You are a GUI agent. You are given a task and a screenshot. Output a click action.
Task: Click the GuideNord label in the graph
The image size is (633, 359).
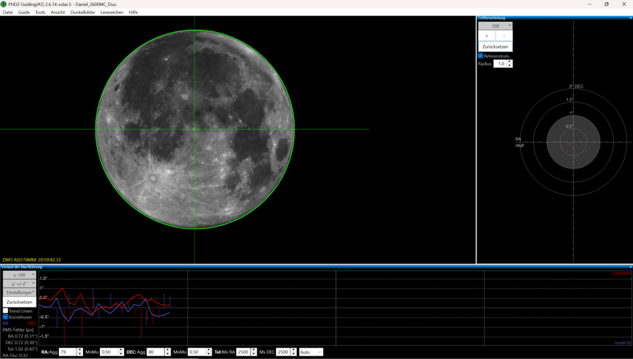coord(622,273)
